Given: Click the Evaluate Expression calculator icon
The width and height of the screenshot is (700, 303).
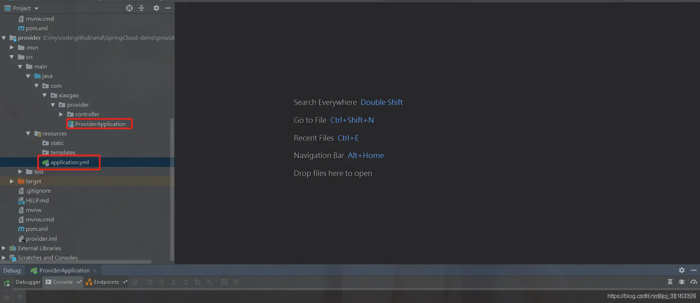Looking at the screenshot, I should click(224, 282).
